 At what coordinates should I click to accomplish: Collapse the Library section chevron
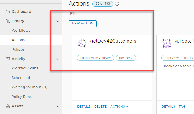pyautogui.click(x=58, y=21)
